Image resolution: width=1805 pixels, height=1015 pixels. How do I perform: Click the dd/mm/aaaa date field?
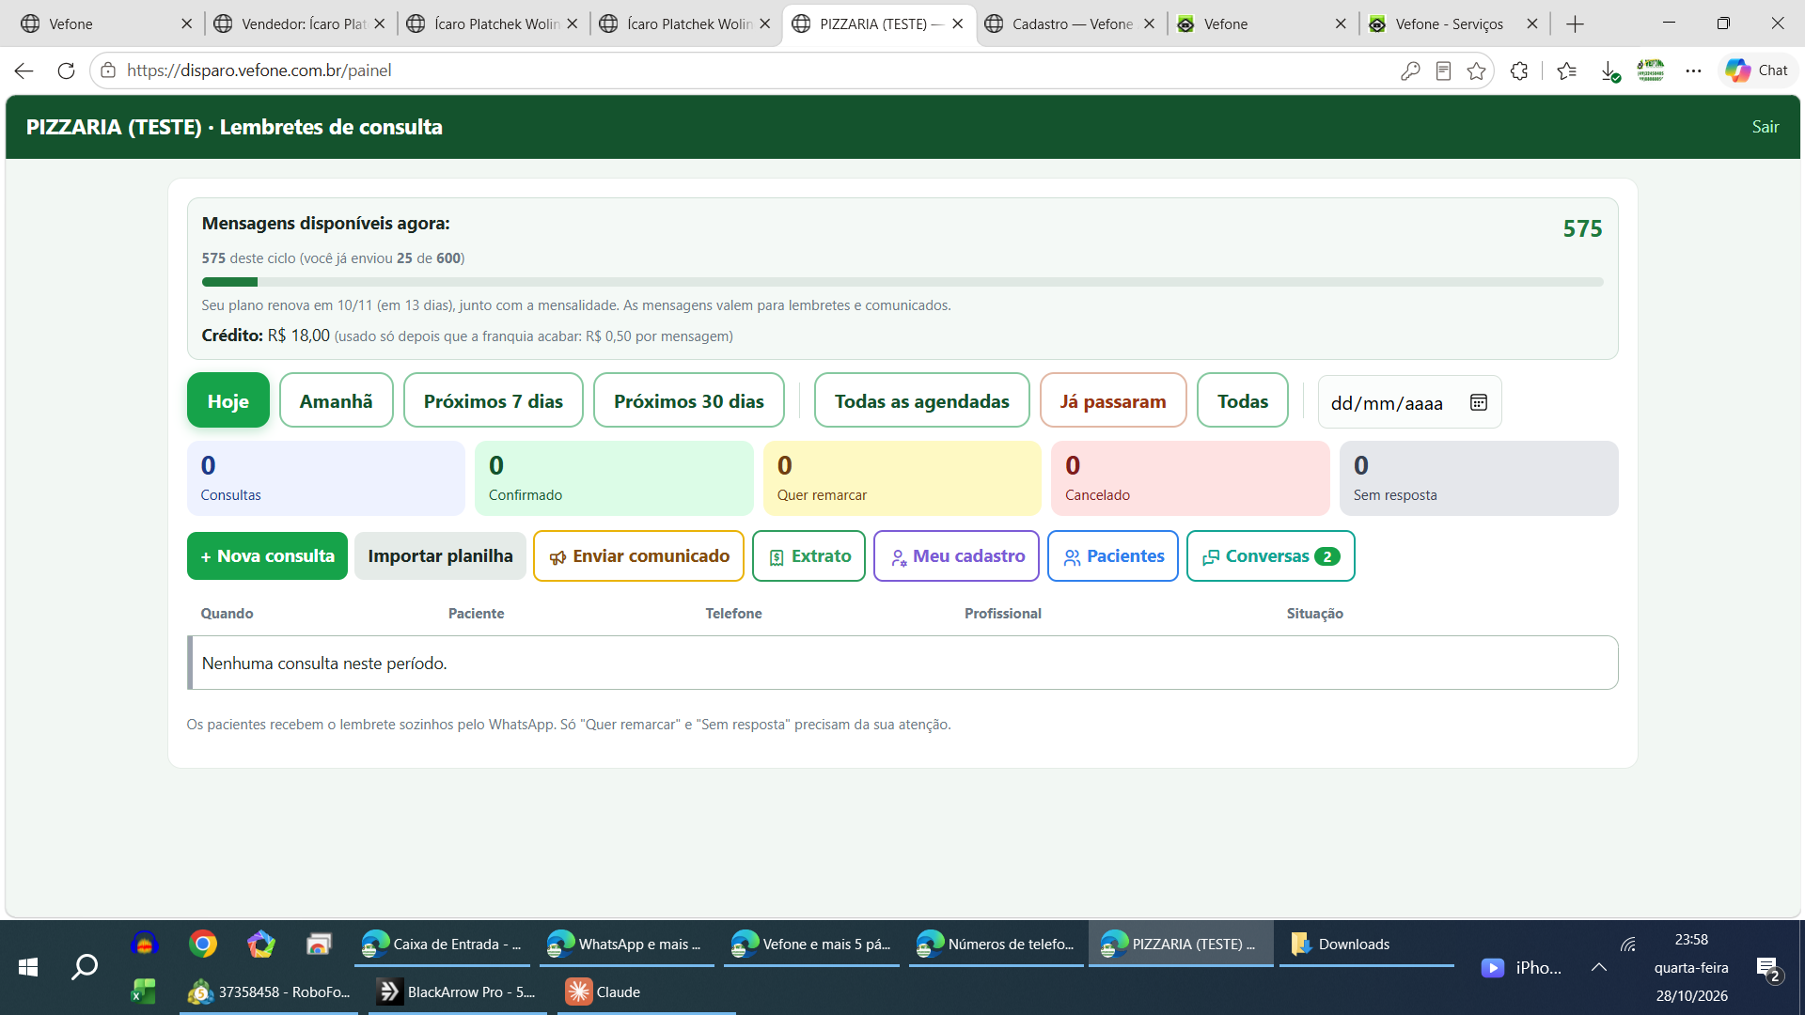(x=1409, y=402)
